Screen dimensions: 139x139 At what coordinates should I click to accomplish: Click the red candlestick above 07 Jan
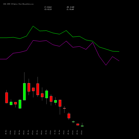click(33, 89)
